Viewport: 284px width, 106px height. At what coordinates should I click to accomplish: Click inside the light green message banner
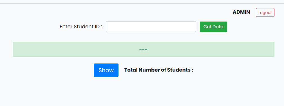[x=144, y=49]
